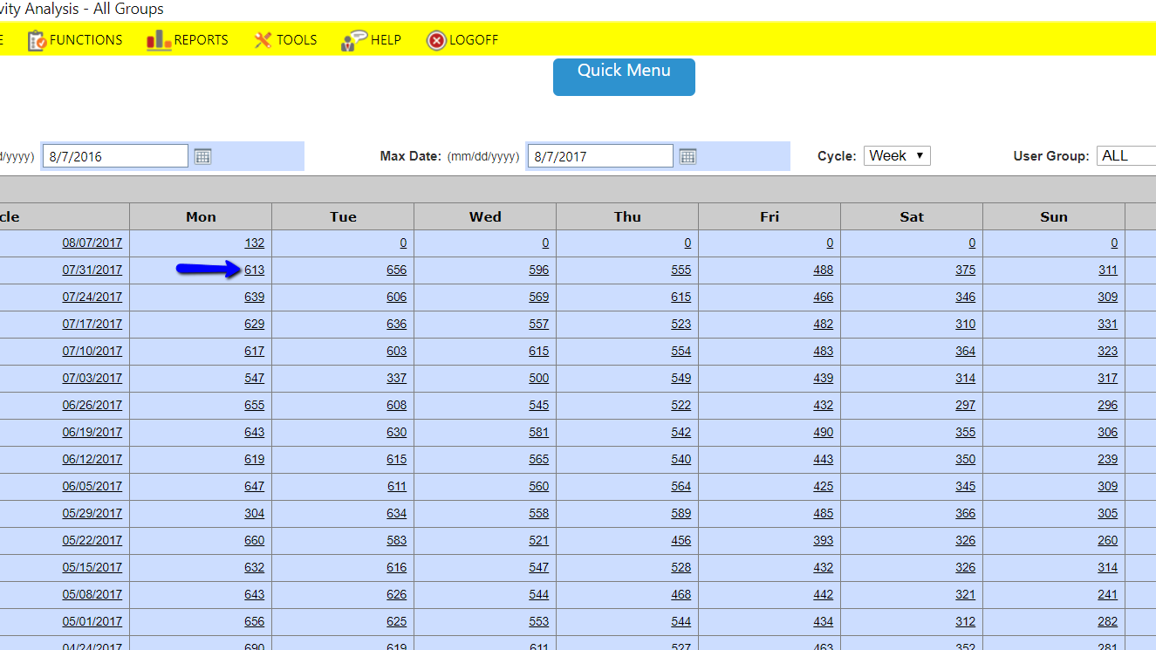
Task: Click the 296 Sunday value for 06/26/2017
Action: pyautogui.click(x=1107, y=405)
